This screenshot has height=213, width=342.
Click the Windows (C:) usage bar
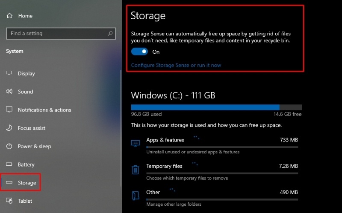216,107
